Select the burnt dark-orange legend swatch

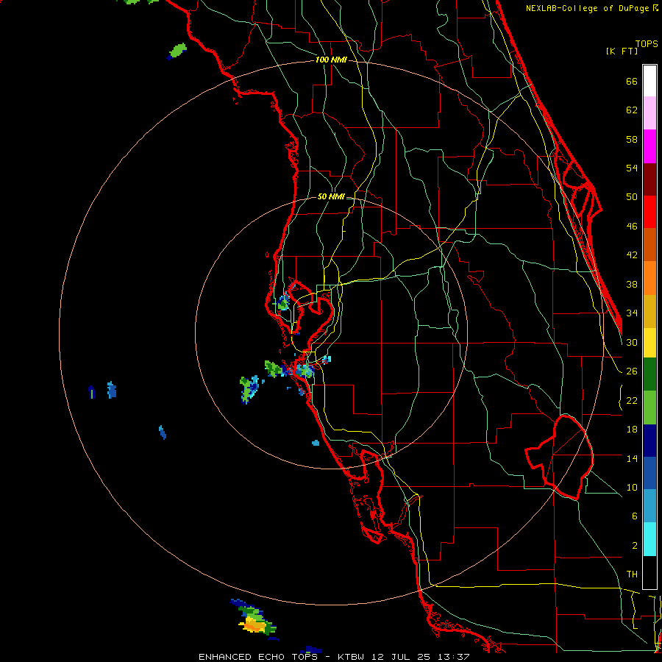coord(649,245)
